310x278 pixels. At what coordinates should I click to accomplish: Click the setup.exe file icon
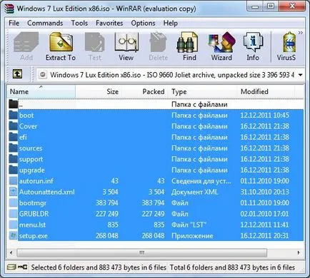tap(14, 236)
